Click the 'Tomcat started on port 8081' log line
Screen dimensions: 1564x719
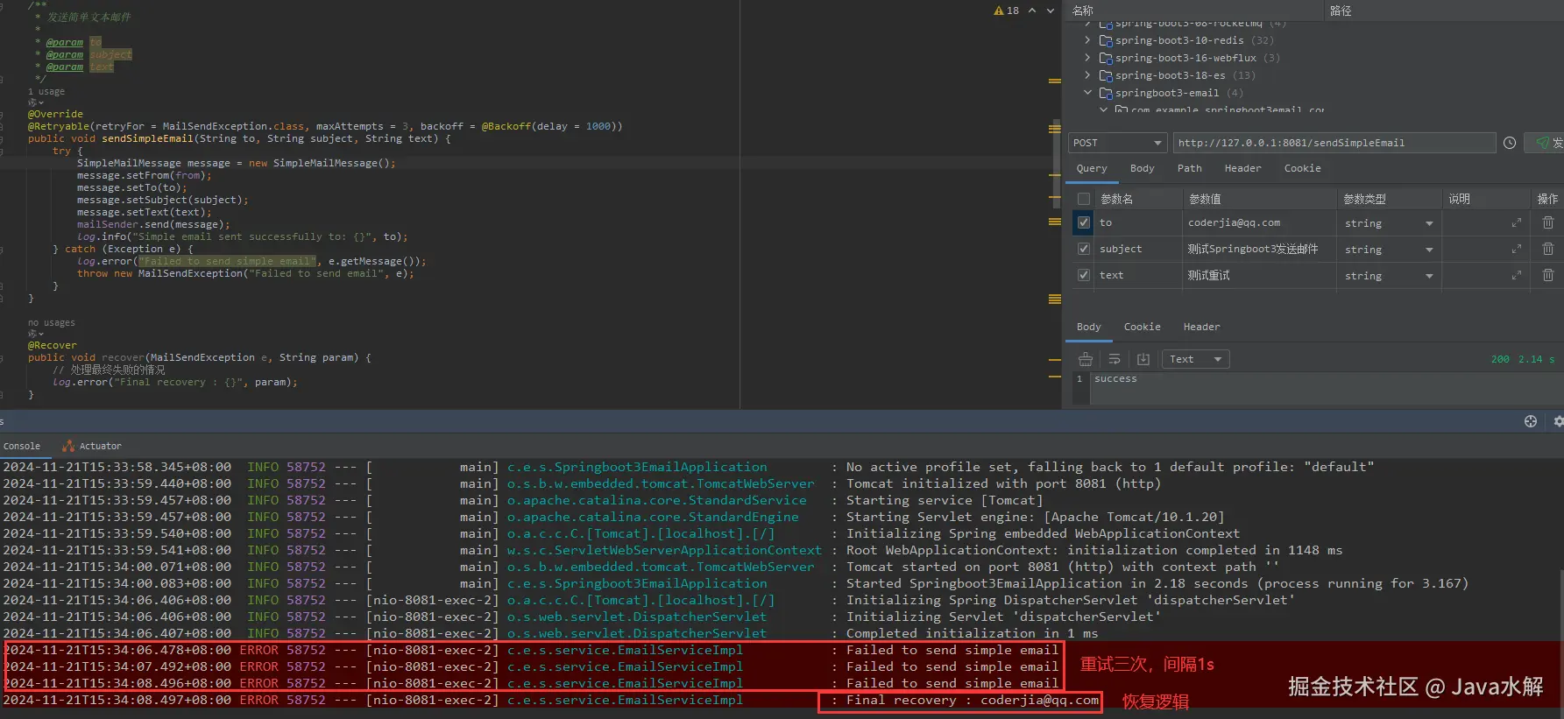click(1062, 567)
